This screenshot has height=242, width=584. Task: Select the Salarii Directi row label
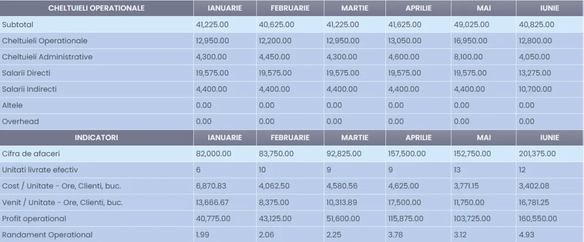pos(26,73)
